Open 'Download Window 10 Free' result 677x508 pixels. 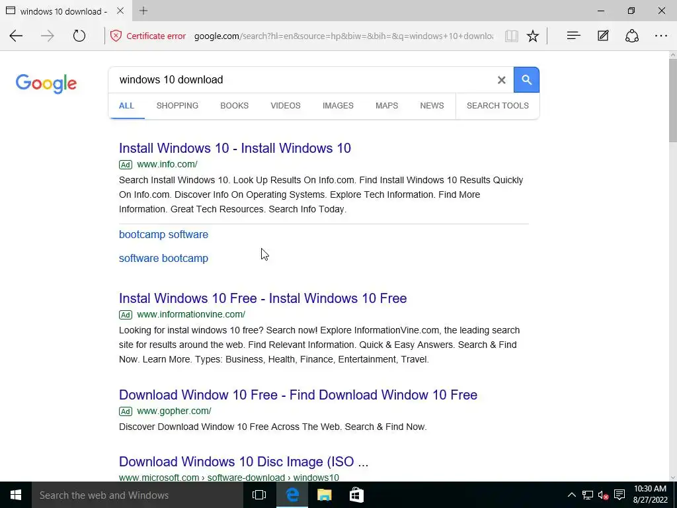[x=298, y=395]
